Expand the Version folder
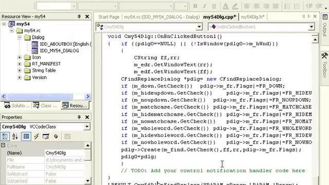 [20, 78]
